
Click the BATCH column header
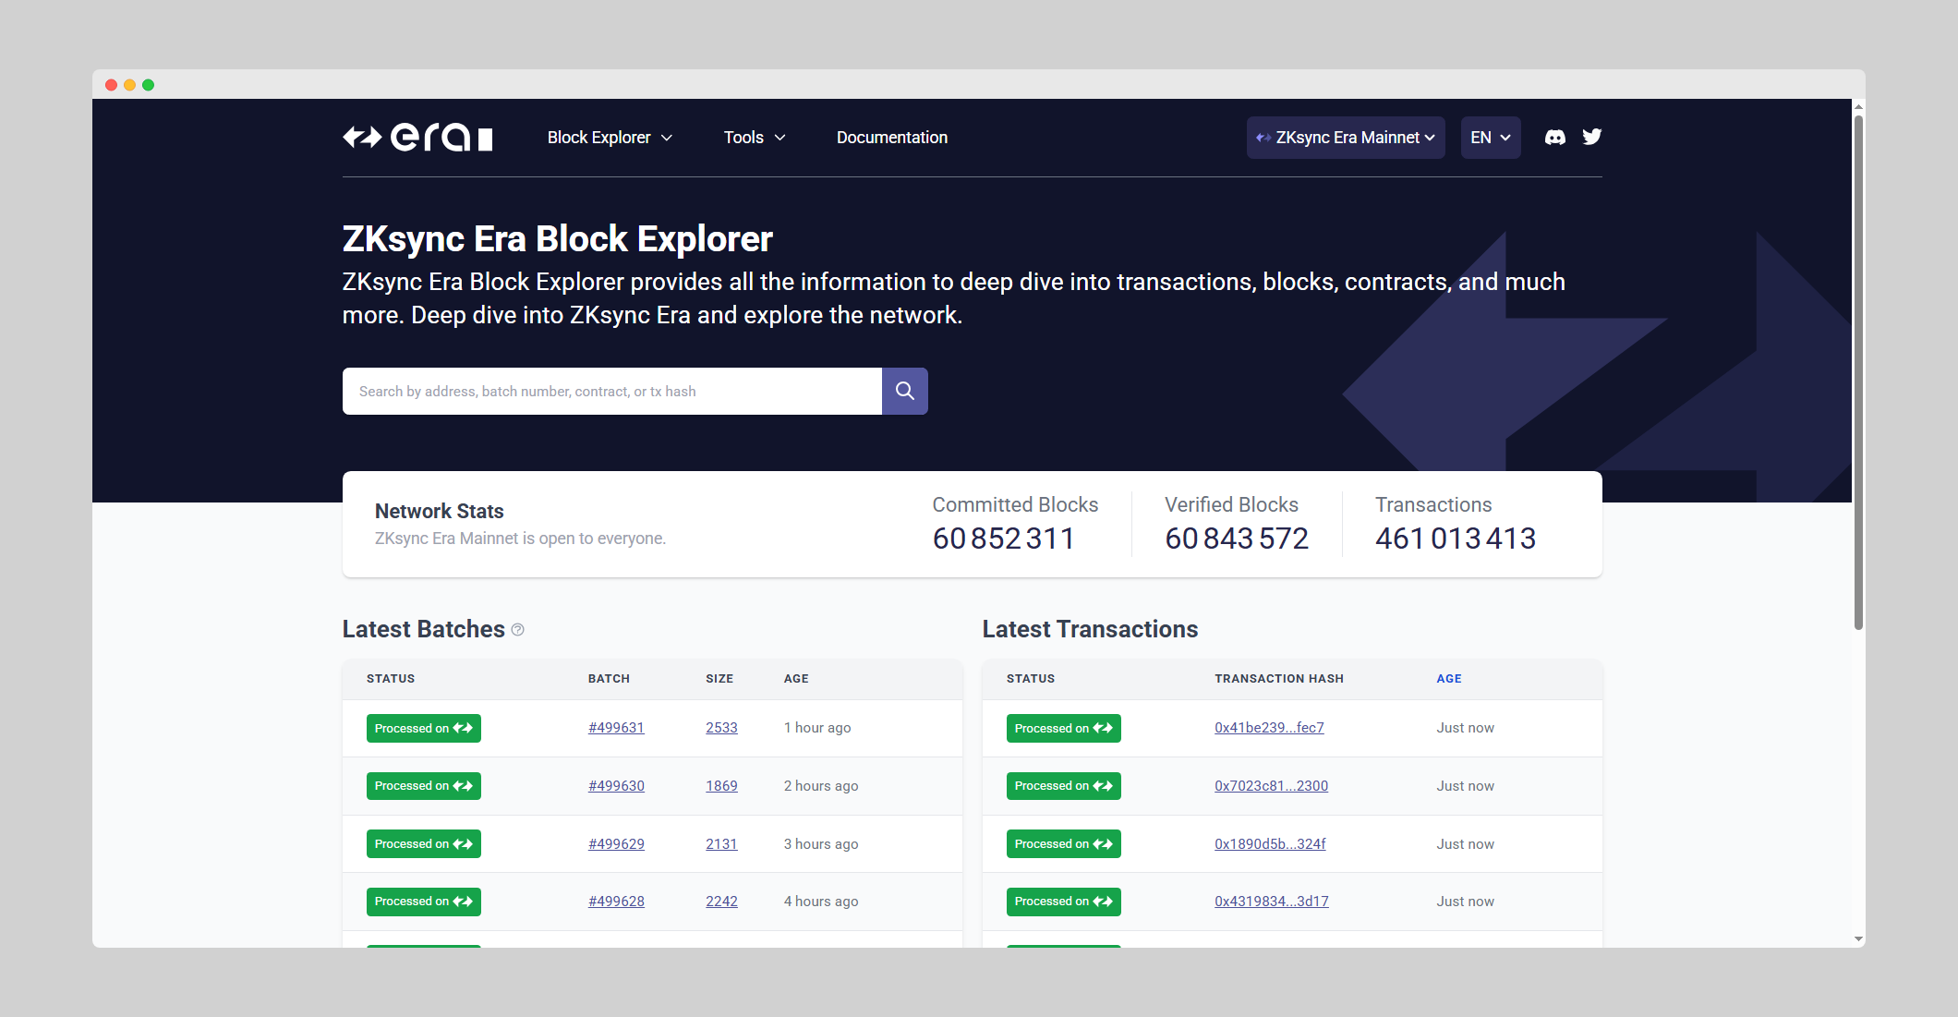click(x=609, y=679)
